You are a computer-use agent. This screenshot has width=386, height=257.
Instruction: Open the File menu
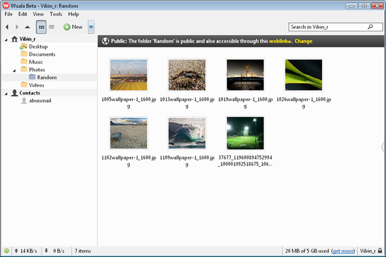coord(8,14)
